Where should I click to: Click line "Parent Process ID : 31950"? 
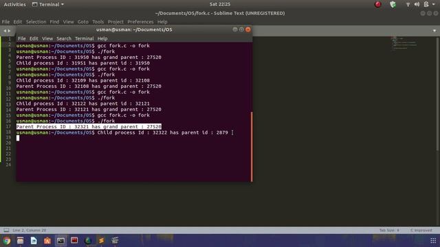[x=89, y=58]
